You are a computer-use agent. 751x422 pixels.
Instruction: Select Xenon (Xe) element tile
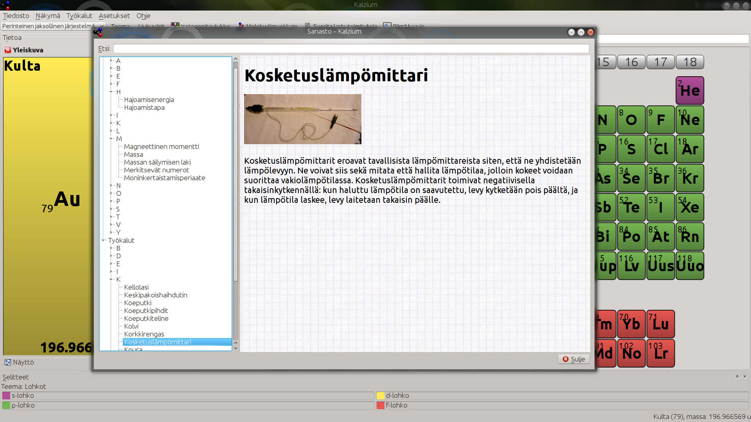[690, 207]
